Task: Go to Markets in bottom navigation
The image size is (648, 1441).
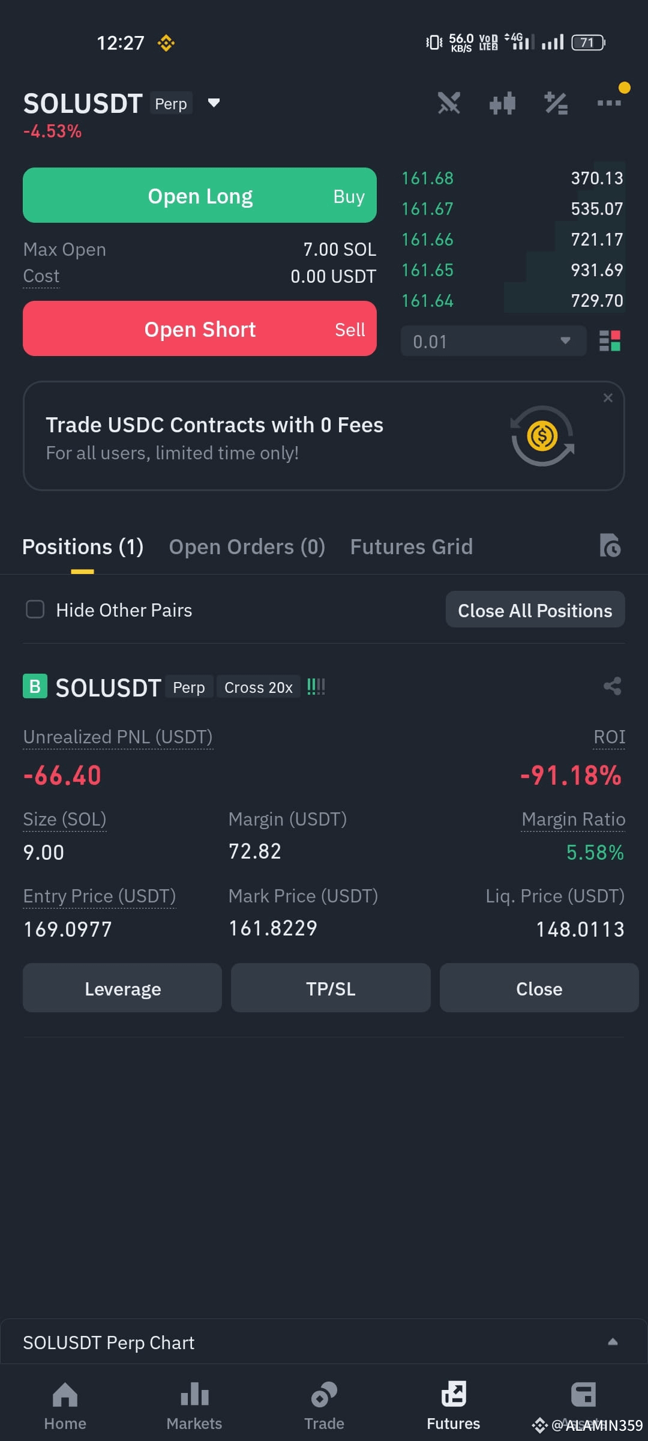Action: click(194, 1406)
